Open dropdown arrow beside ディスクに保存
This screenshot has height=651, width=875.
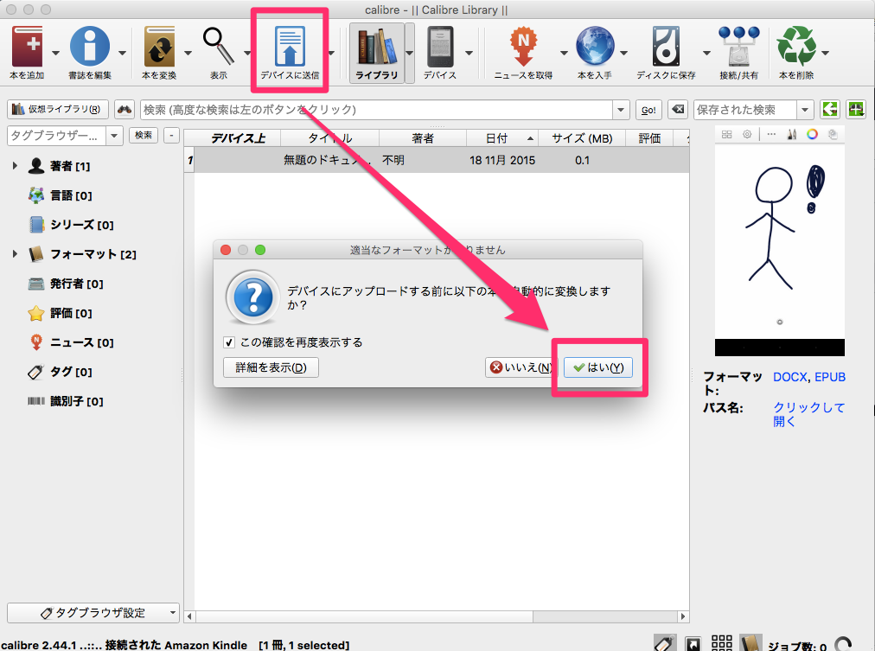click(x=706, y=53)
